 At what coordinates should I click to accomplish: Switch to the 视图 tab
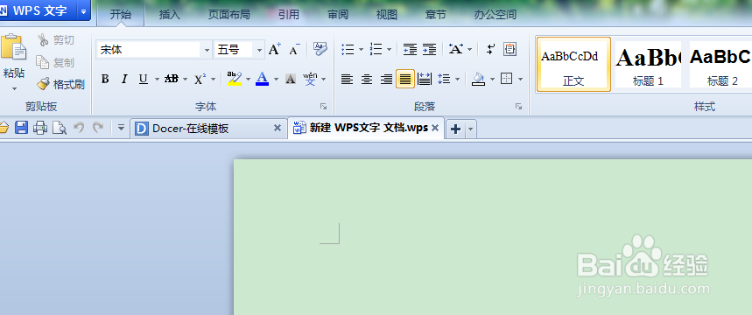tap(387, 14)
